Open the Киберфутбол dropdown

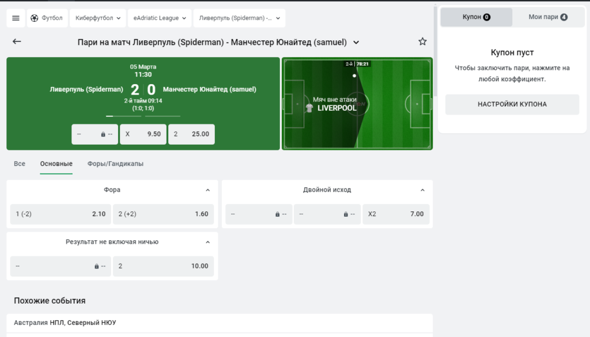click(x=98, y=18)
